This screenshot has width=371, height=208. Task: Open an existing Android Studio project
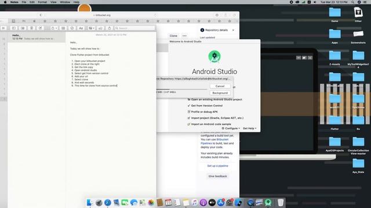(x=215, y=99)
